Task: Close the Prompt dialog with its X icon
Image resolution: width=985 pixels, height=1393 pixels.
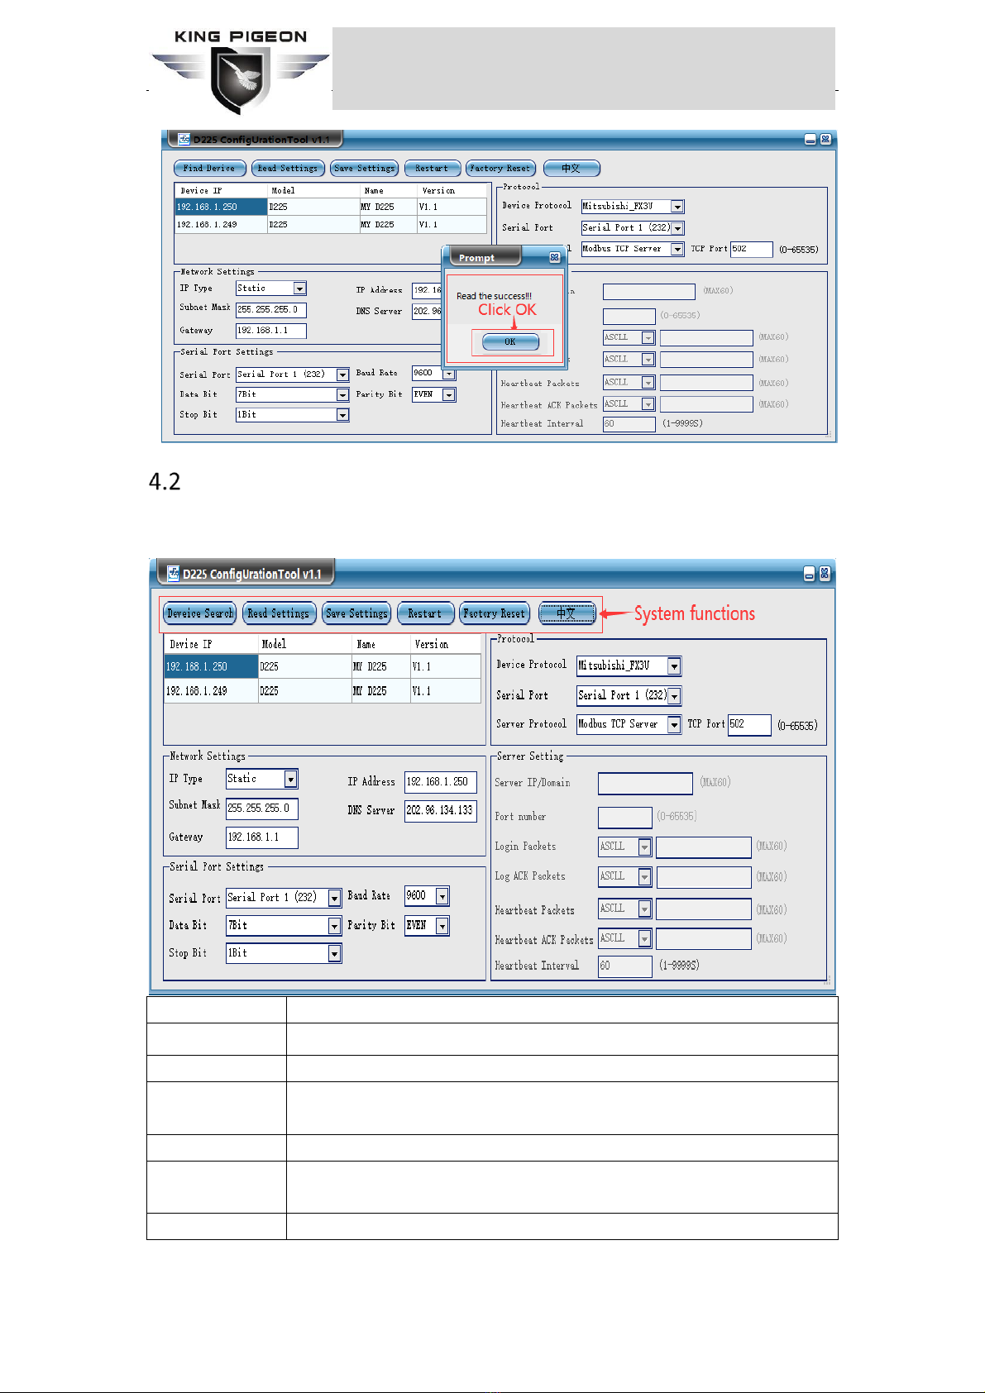Action: (555, 257)
